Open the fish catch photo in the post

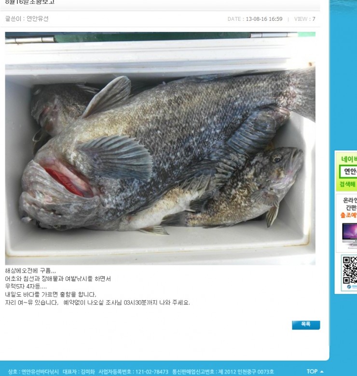pyautogui.click(x=160, y=148)
